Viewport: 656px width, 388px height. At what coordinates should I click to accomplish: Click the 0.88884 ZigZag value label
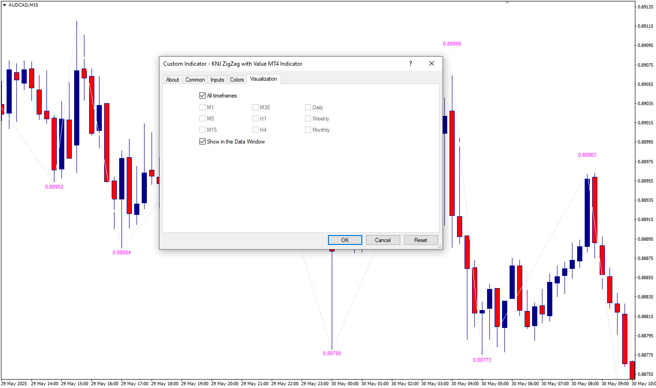click(x=122, y=252)
